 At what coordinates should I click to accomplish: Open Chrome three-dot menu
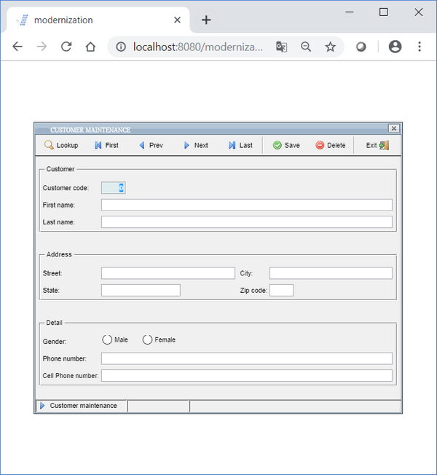(420, 47)
